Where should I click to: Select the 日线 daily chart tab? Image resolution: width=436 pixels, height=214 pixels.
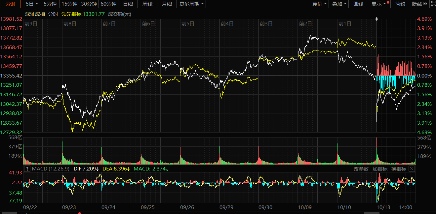click(x=128, y=4)
